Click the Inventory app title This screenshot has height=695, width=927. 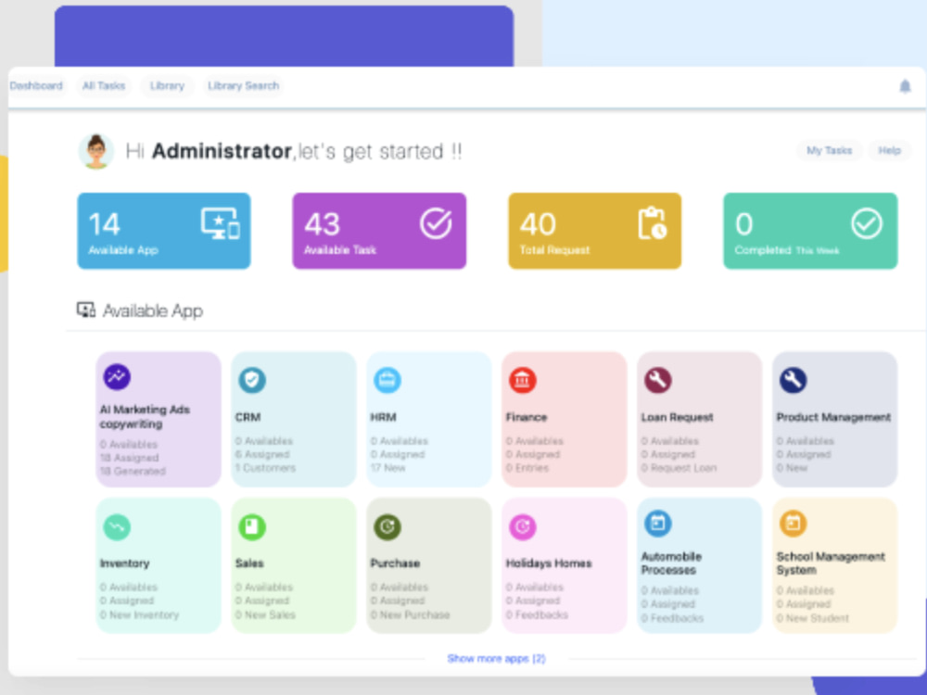(124, 563)
